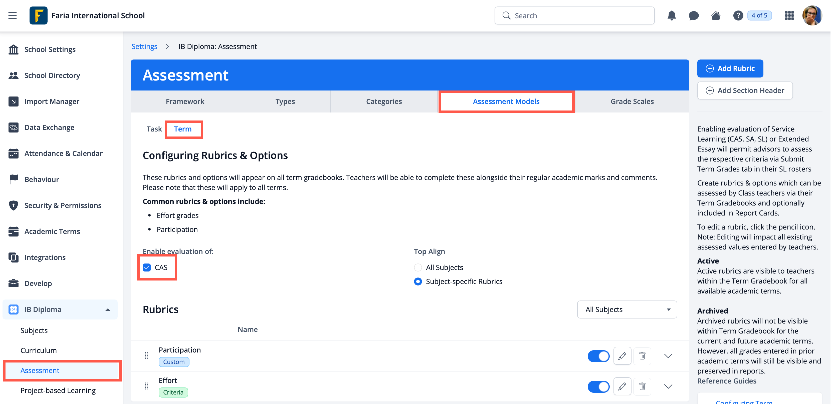
Task: Expand the Effort rubric row
Action: [x=668, y=386]
